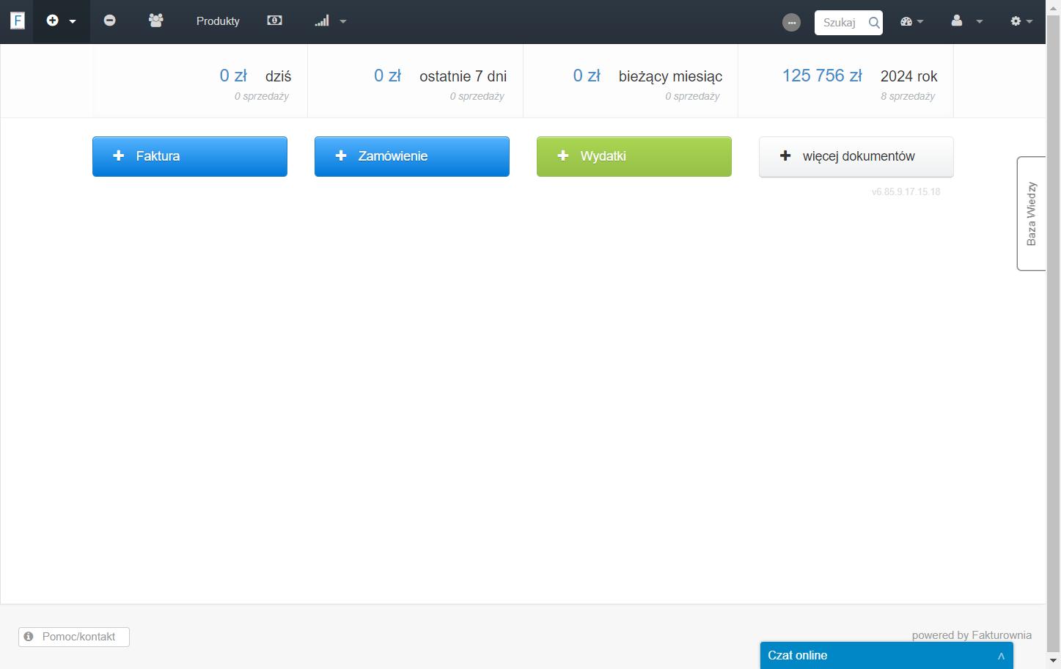Click the minus-circle expenses icon in navbar
1061x669 pixels.
110,21
